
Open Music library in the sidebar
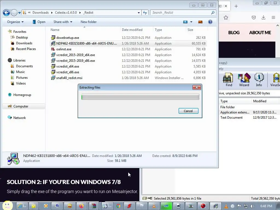(x=20, y=72)
